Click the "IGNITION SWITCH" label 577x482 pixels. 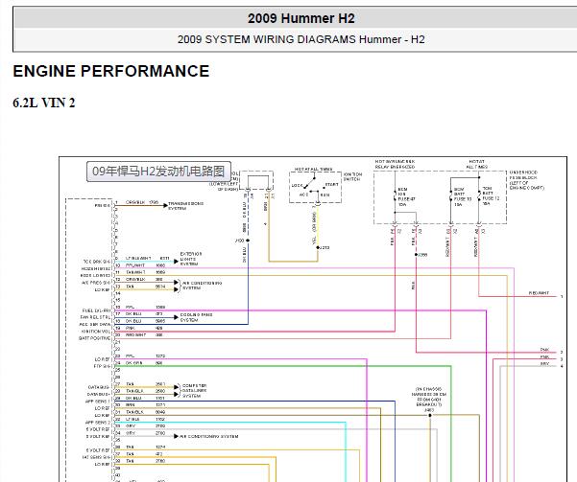tap(352, 176)
